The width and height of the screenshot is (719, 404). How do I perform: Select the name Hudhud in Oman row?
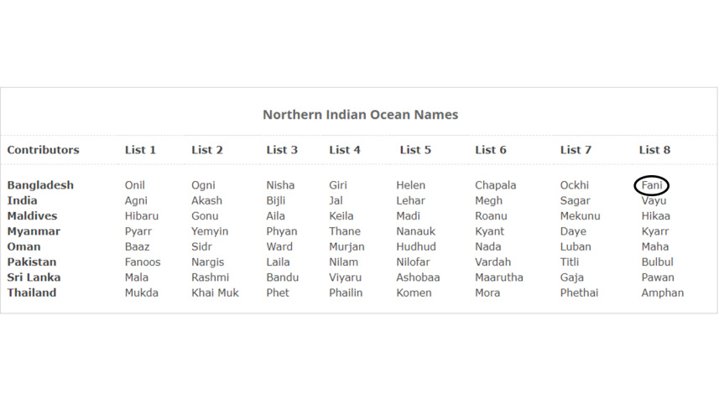[x=416, y=246]
